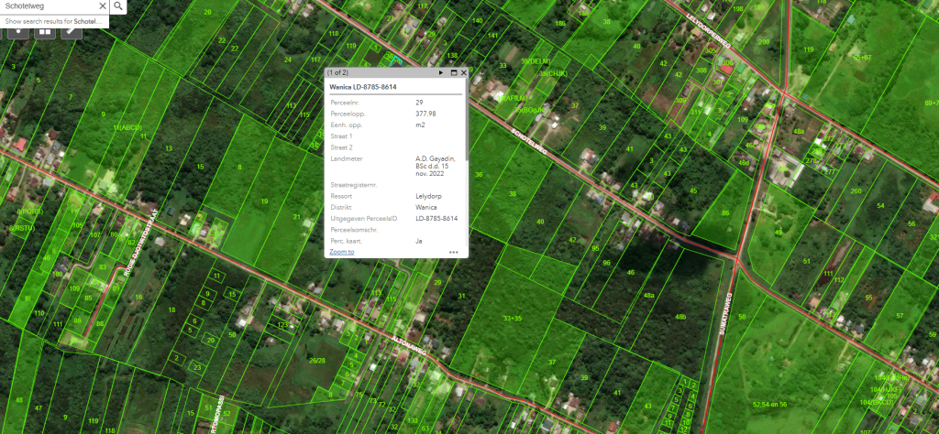
Task: Click toolbar button left of the grid icon
Action: (x=17, y=31)
